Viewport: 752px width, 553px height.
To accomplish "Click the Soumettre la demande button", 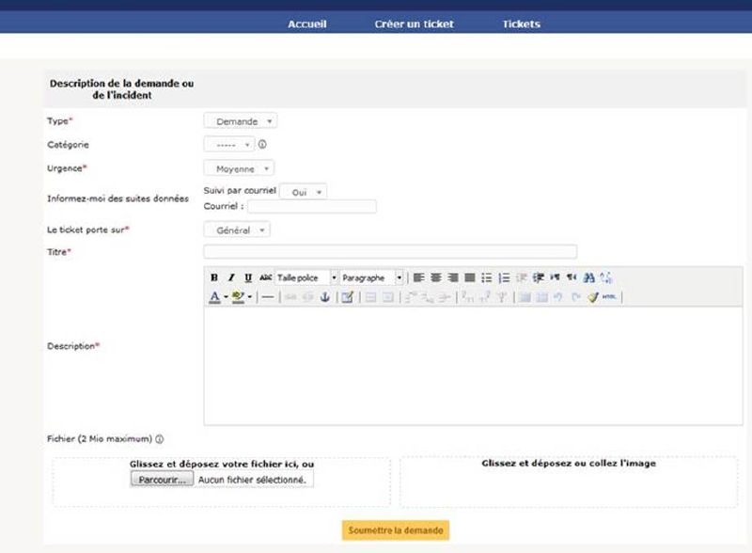I will click(x=396, y=530).
